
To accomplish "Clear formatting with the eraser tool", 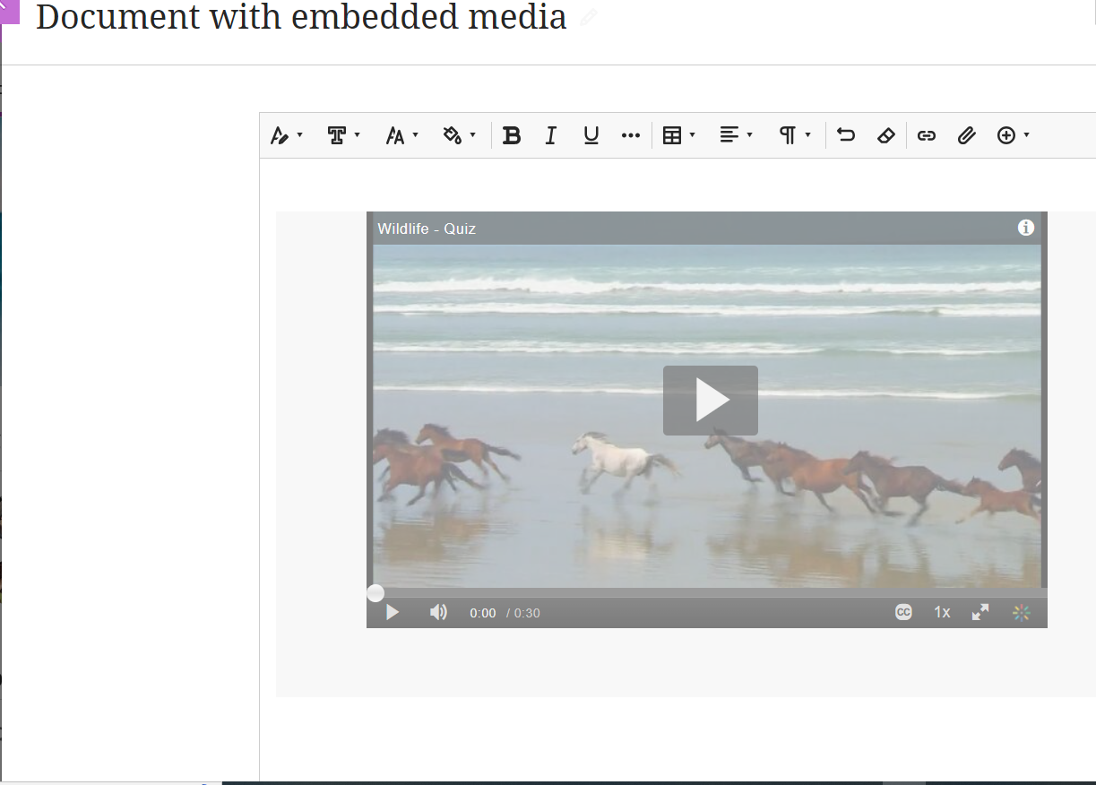I will click(x=885, y=135).
